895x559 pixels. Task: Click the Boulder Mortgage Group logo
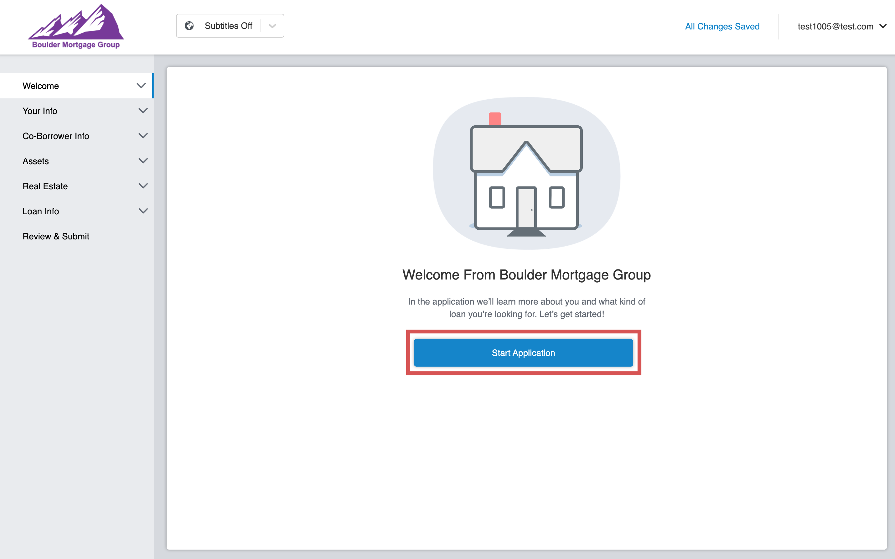(76, 27)
